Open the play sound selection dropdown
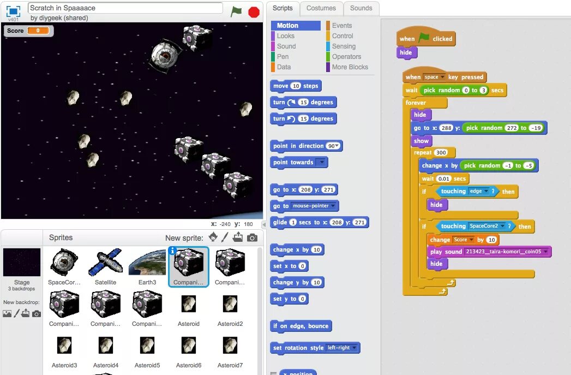The height and width of the screenshot is (375, 571). [x=545, y=252]
